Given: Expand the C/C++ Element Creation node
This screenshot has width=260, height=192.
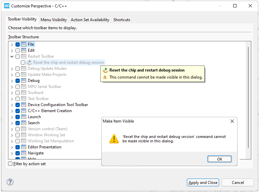Looking at the screenshot, I should point(12,111).
